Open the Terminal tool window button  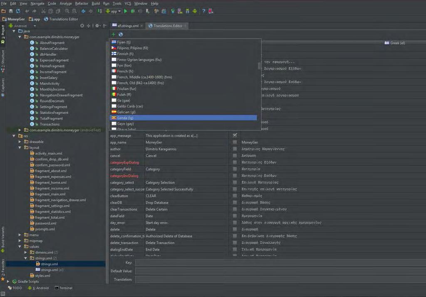click(x=64, y=288)
